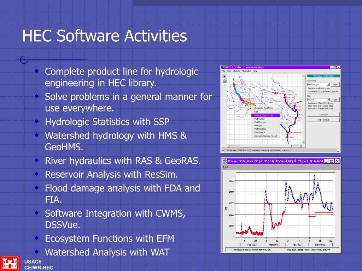Image resolution: width=362 pixels, height=271 pixels.
Task: Click the Saylorville-IN red junction node
Action: [x=234, y=85]
